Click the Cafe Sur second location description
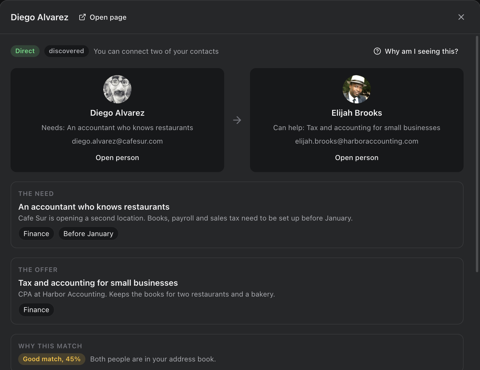 pos(185,218)
